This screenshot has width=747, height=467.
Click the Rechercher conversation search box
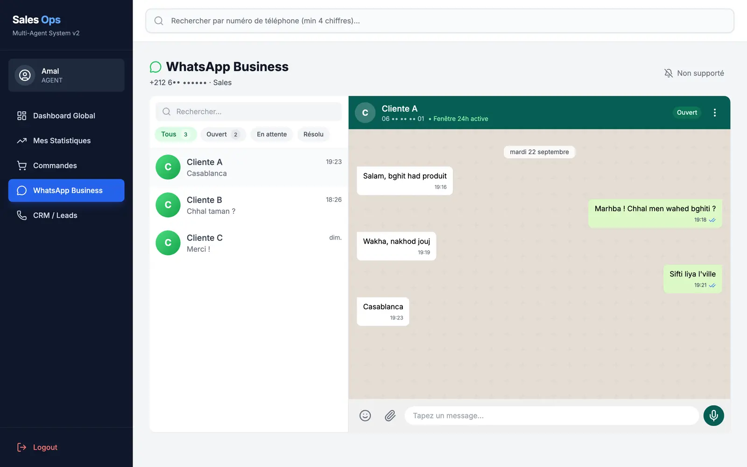click(248, 112)
